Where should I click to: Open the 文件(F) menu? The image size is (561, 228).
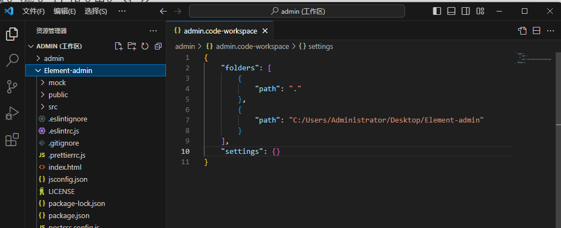click(34, 11)
